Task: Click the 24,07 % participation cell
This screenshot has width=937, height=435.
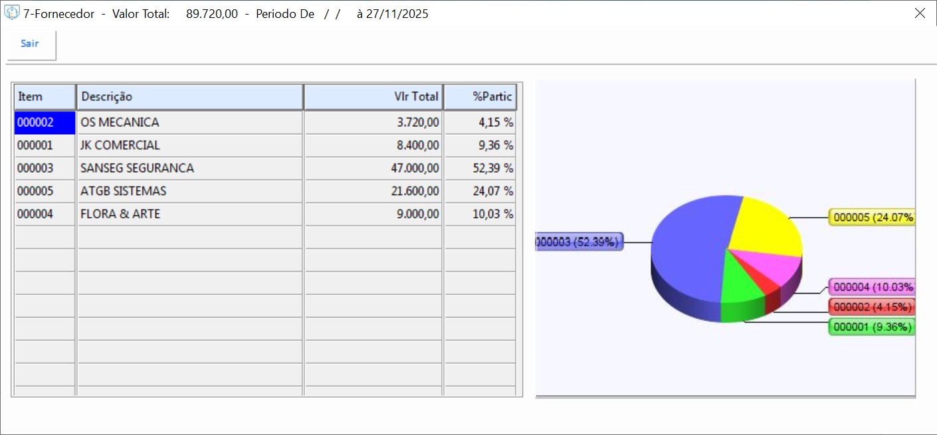Action: (480, 191)
